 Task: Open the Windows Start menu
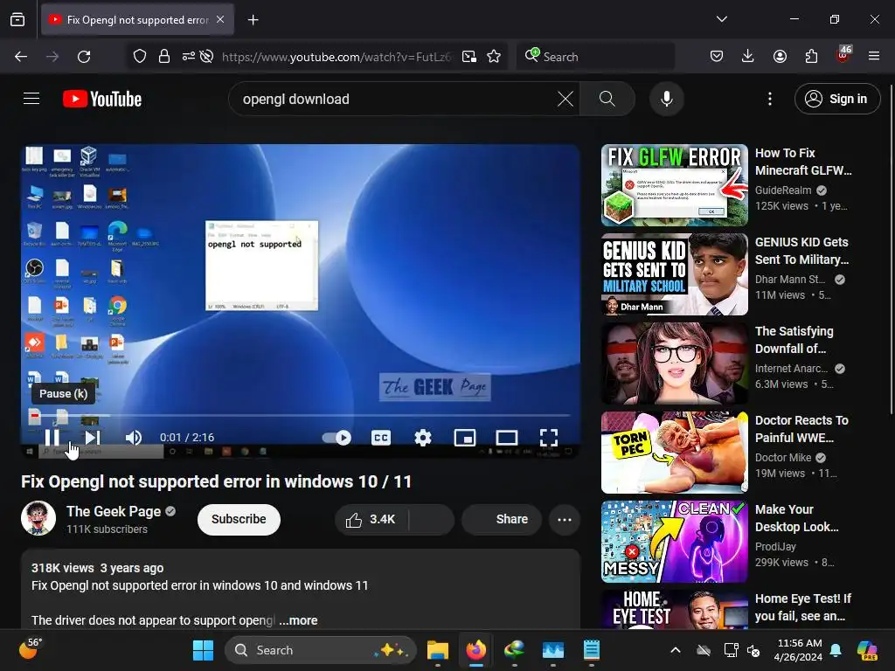point(203,650)
